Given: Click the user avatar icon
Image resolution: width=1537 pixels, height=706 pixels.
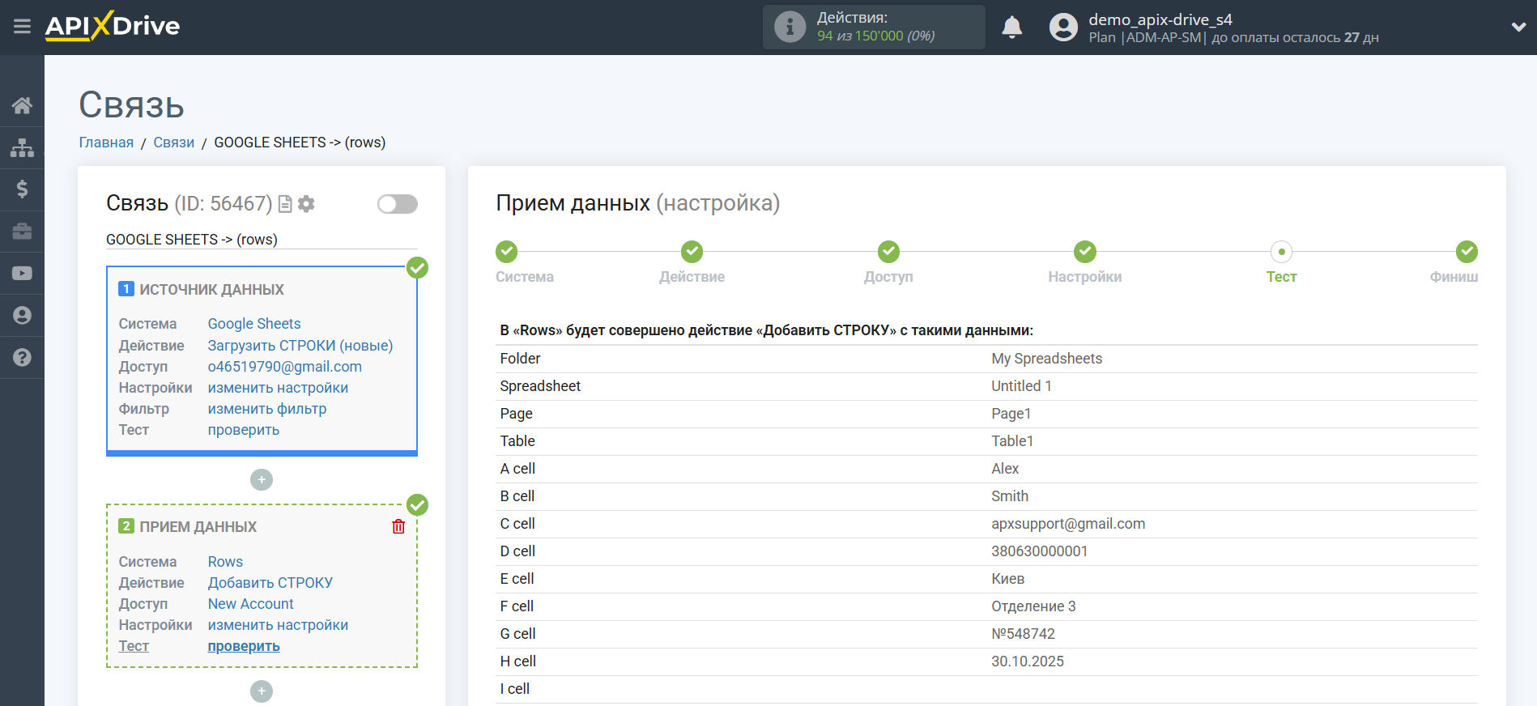Looking at the screenshot, I should 1063,27.
